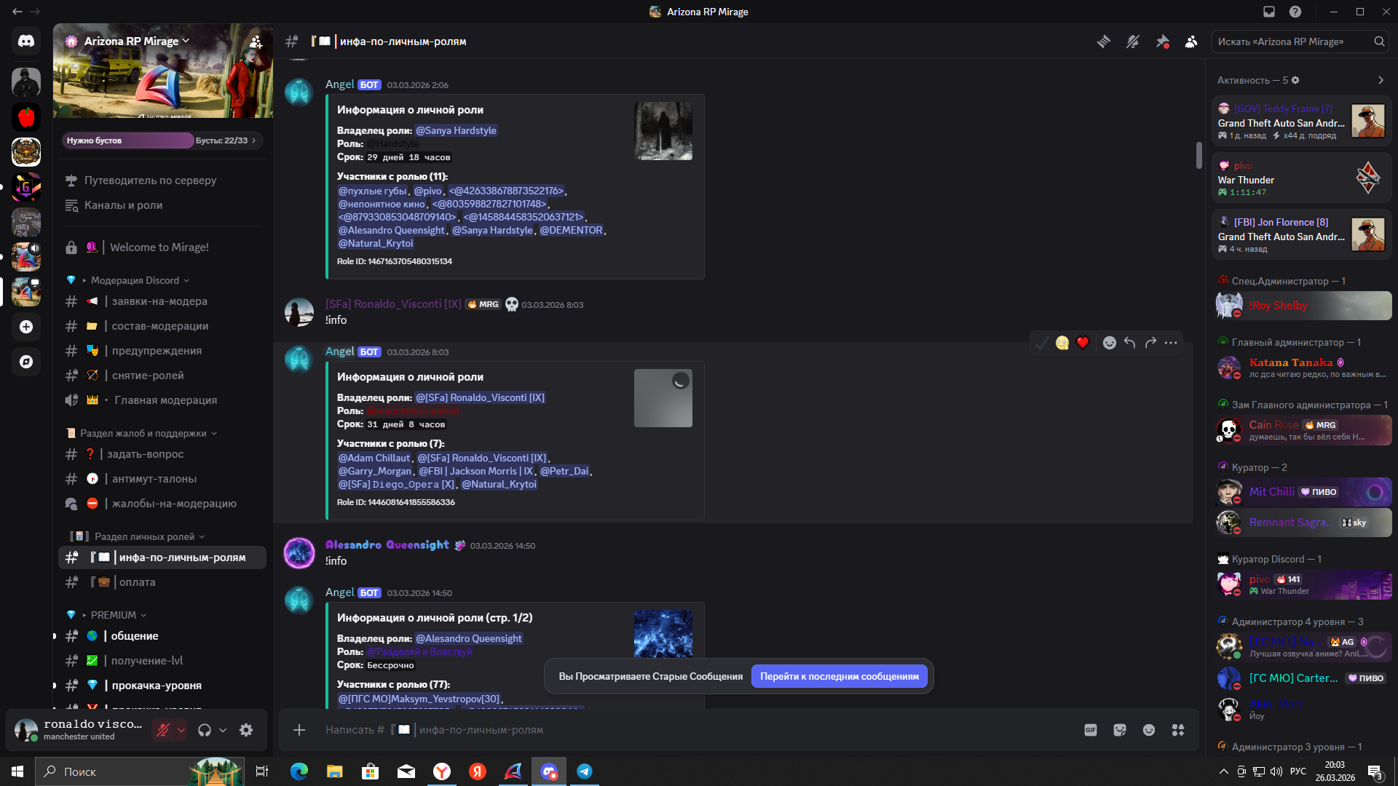The image size is (1398, 786).
Task: Toggle headphones deafen button
Action: coord(205,730)
